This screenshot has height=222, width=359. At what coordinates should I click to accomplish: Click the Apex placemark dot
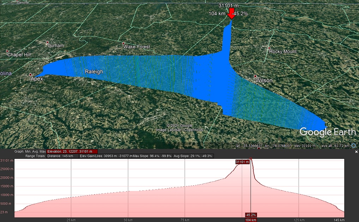[30, 75]
